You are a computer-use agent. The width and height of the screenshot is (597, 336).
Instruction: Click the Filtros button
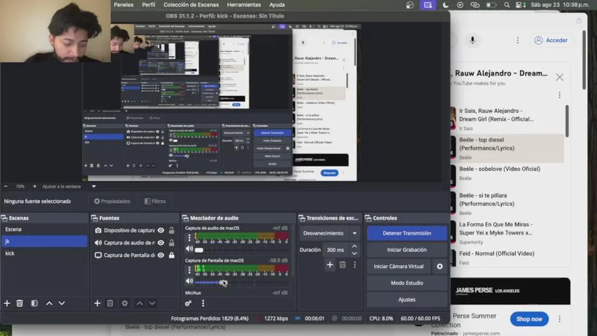pyautogui.click(x=155, y=201)
